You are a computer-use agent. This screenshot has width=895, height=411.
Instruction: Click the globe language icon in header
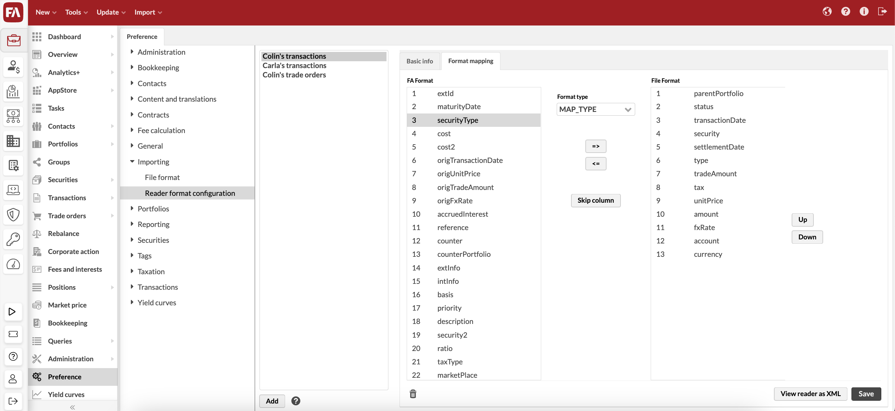point(827,12)
